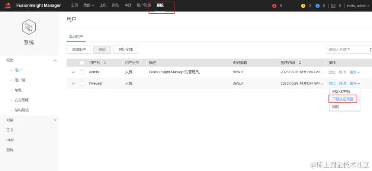Viewport: 372px width, 171px height.
Task: Sort by username column arrows
Action: (105, 63)
